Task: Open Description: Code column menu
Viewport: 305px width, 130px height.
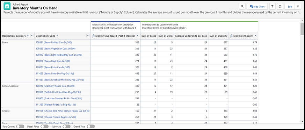Action: click(x=88, y=36)
